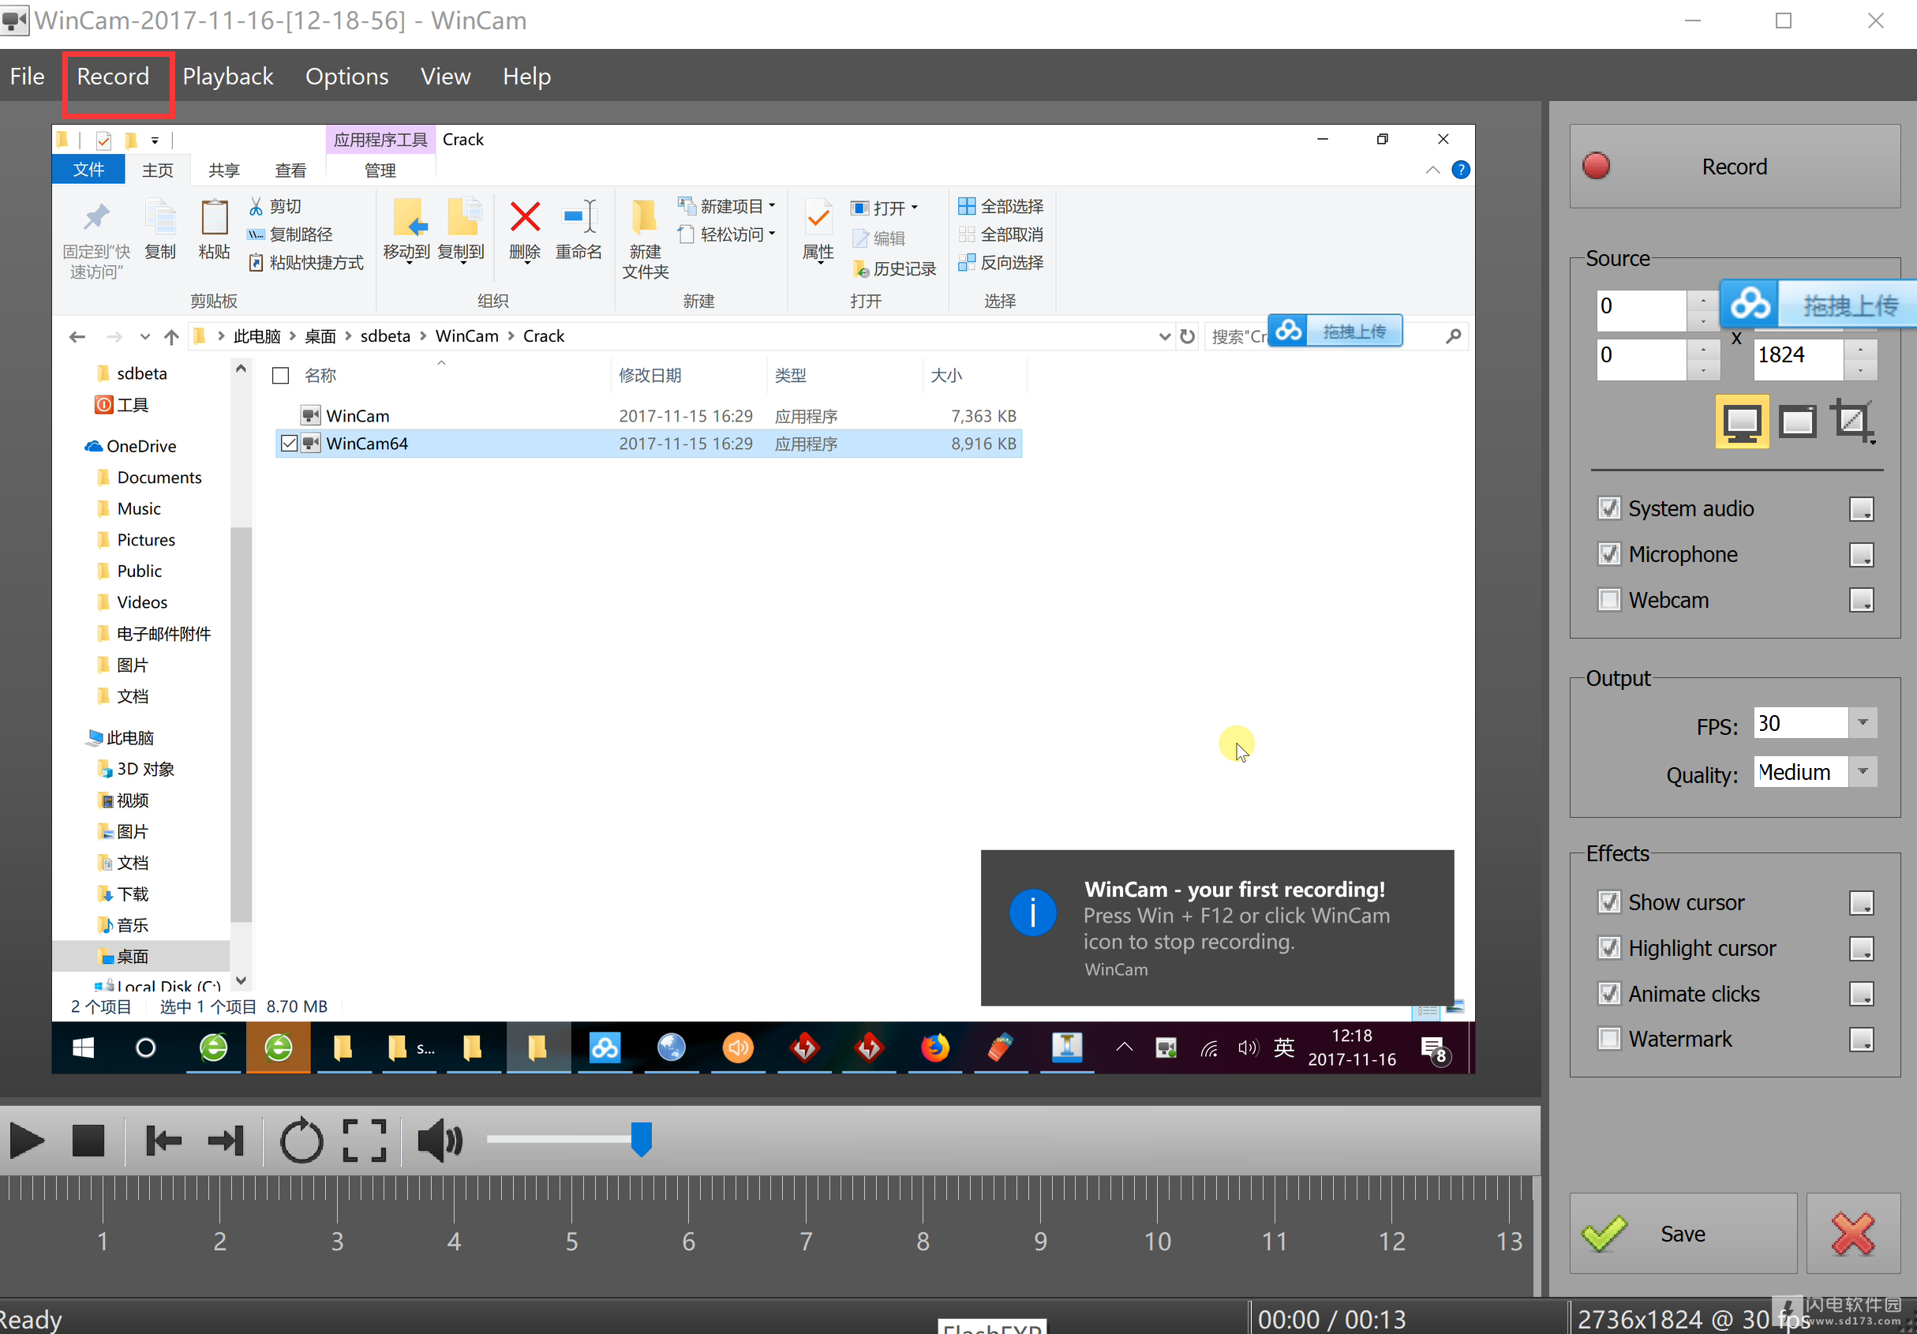The width and height of the screenshot is (1917, 1334).
Task: Open the Options menu
Action: 346,76
